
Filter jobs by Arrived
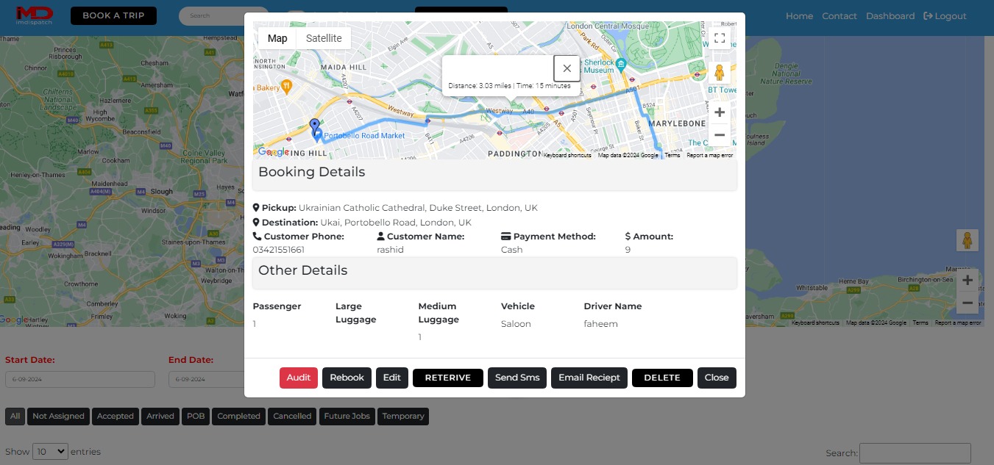coord(160,416)
